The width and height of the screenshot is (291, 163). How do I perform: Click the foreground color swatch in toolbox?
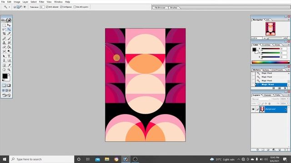5,76
